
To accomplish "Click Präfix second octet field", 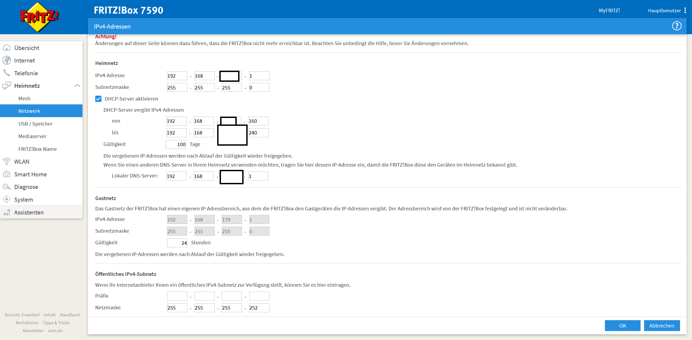I will pos(205,296).
